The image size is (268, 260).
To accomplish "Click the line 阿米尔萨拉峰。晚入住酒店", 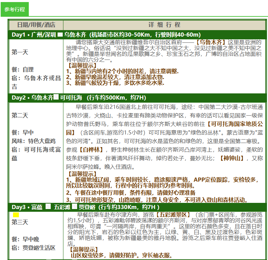I will (x=100, y=167).
